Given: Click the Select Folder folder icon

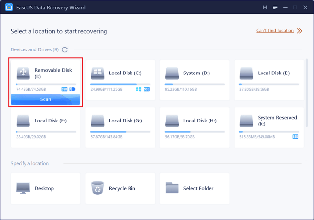Looking at the screenshot, I should [172, 188].
